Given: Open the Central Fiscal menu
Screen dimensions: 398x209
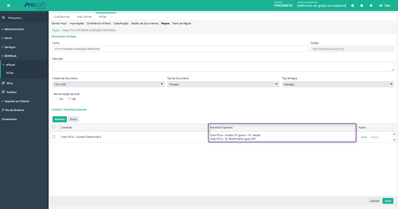Looking at the screenshot, I should click(59, 23).
